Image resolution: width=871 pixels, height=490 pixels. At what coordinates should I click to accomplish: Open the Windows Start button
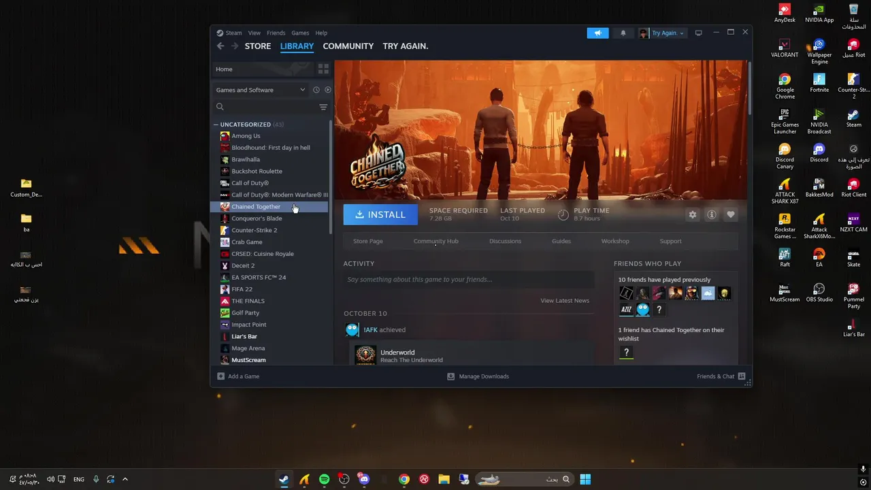pos(585,479)
